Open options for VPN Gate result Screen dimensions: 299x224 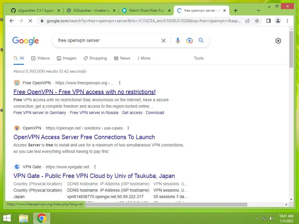pos(95,167)
